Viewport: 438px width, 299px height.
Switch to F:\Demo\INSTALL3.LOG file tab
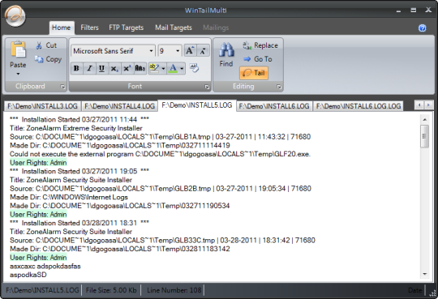tap(42, 106)
